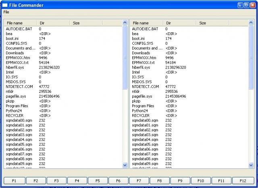Maximize the File Commander window

point(246,5)
